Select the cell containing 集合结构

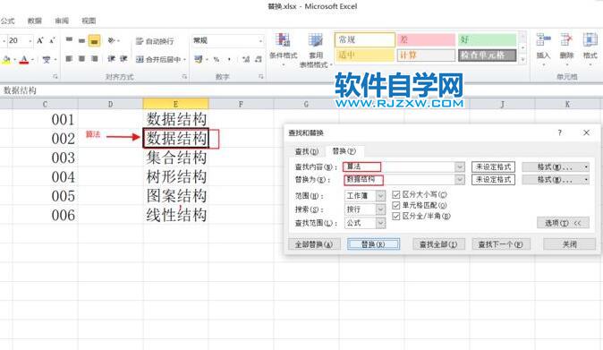pos(176,158)
